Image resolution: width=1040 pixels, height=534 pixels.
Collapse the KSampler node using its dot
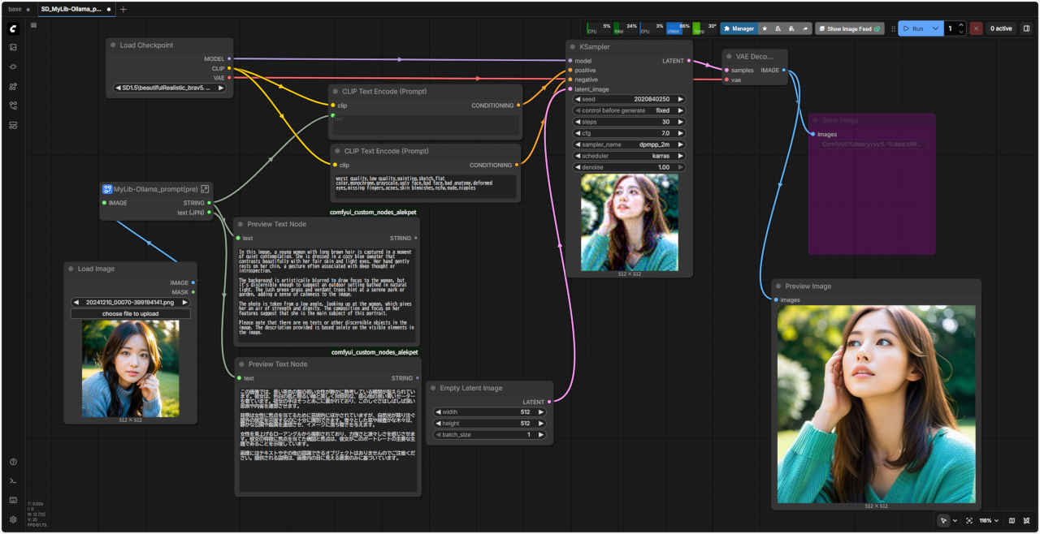pyautogui.click(x=573, y=47)
